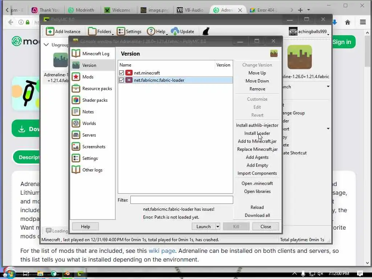Click large instance icon in PollyMC sidebar

pyautogui.click(x=300, y=57)
